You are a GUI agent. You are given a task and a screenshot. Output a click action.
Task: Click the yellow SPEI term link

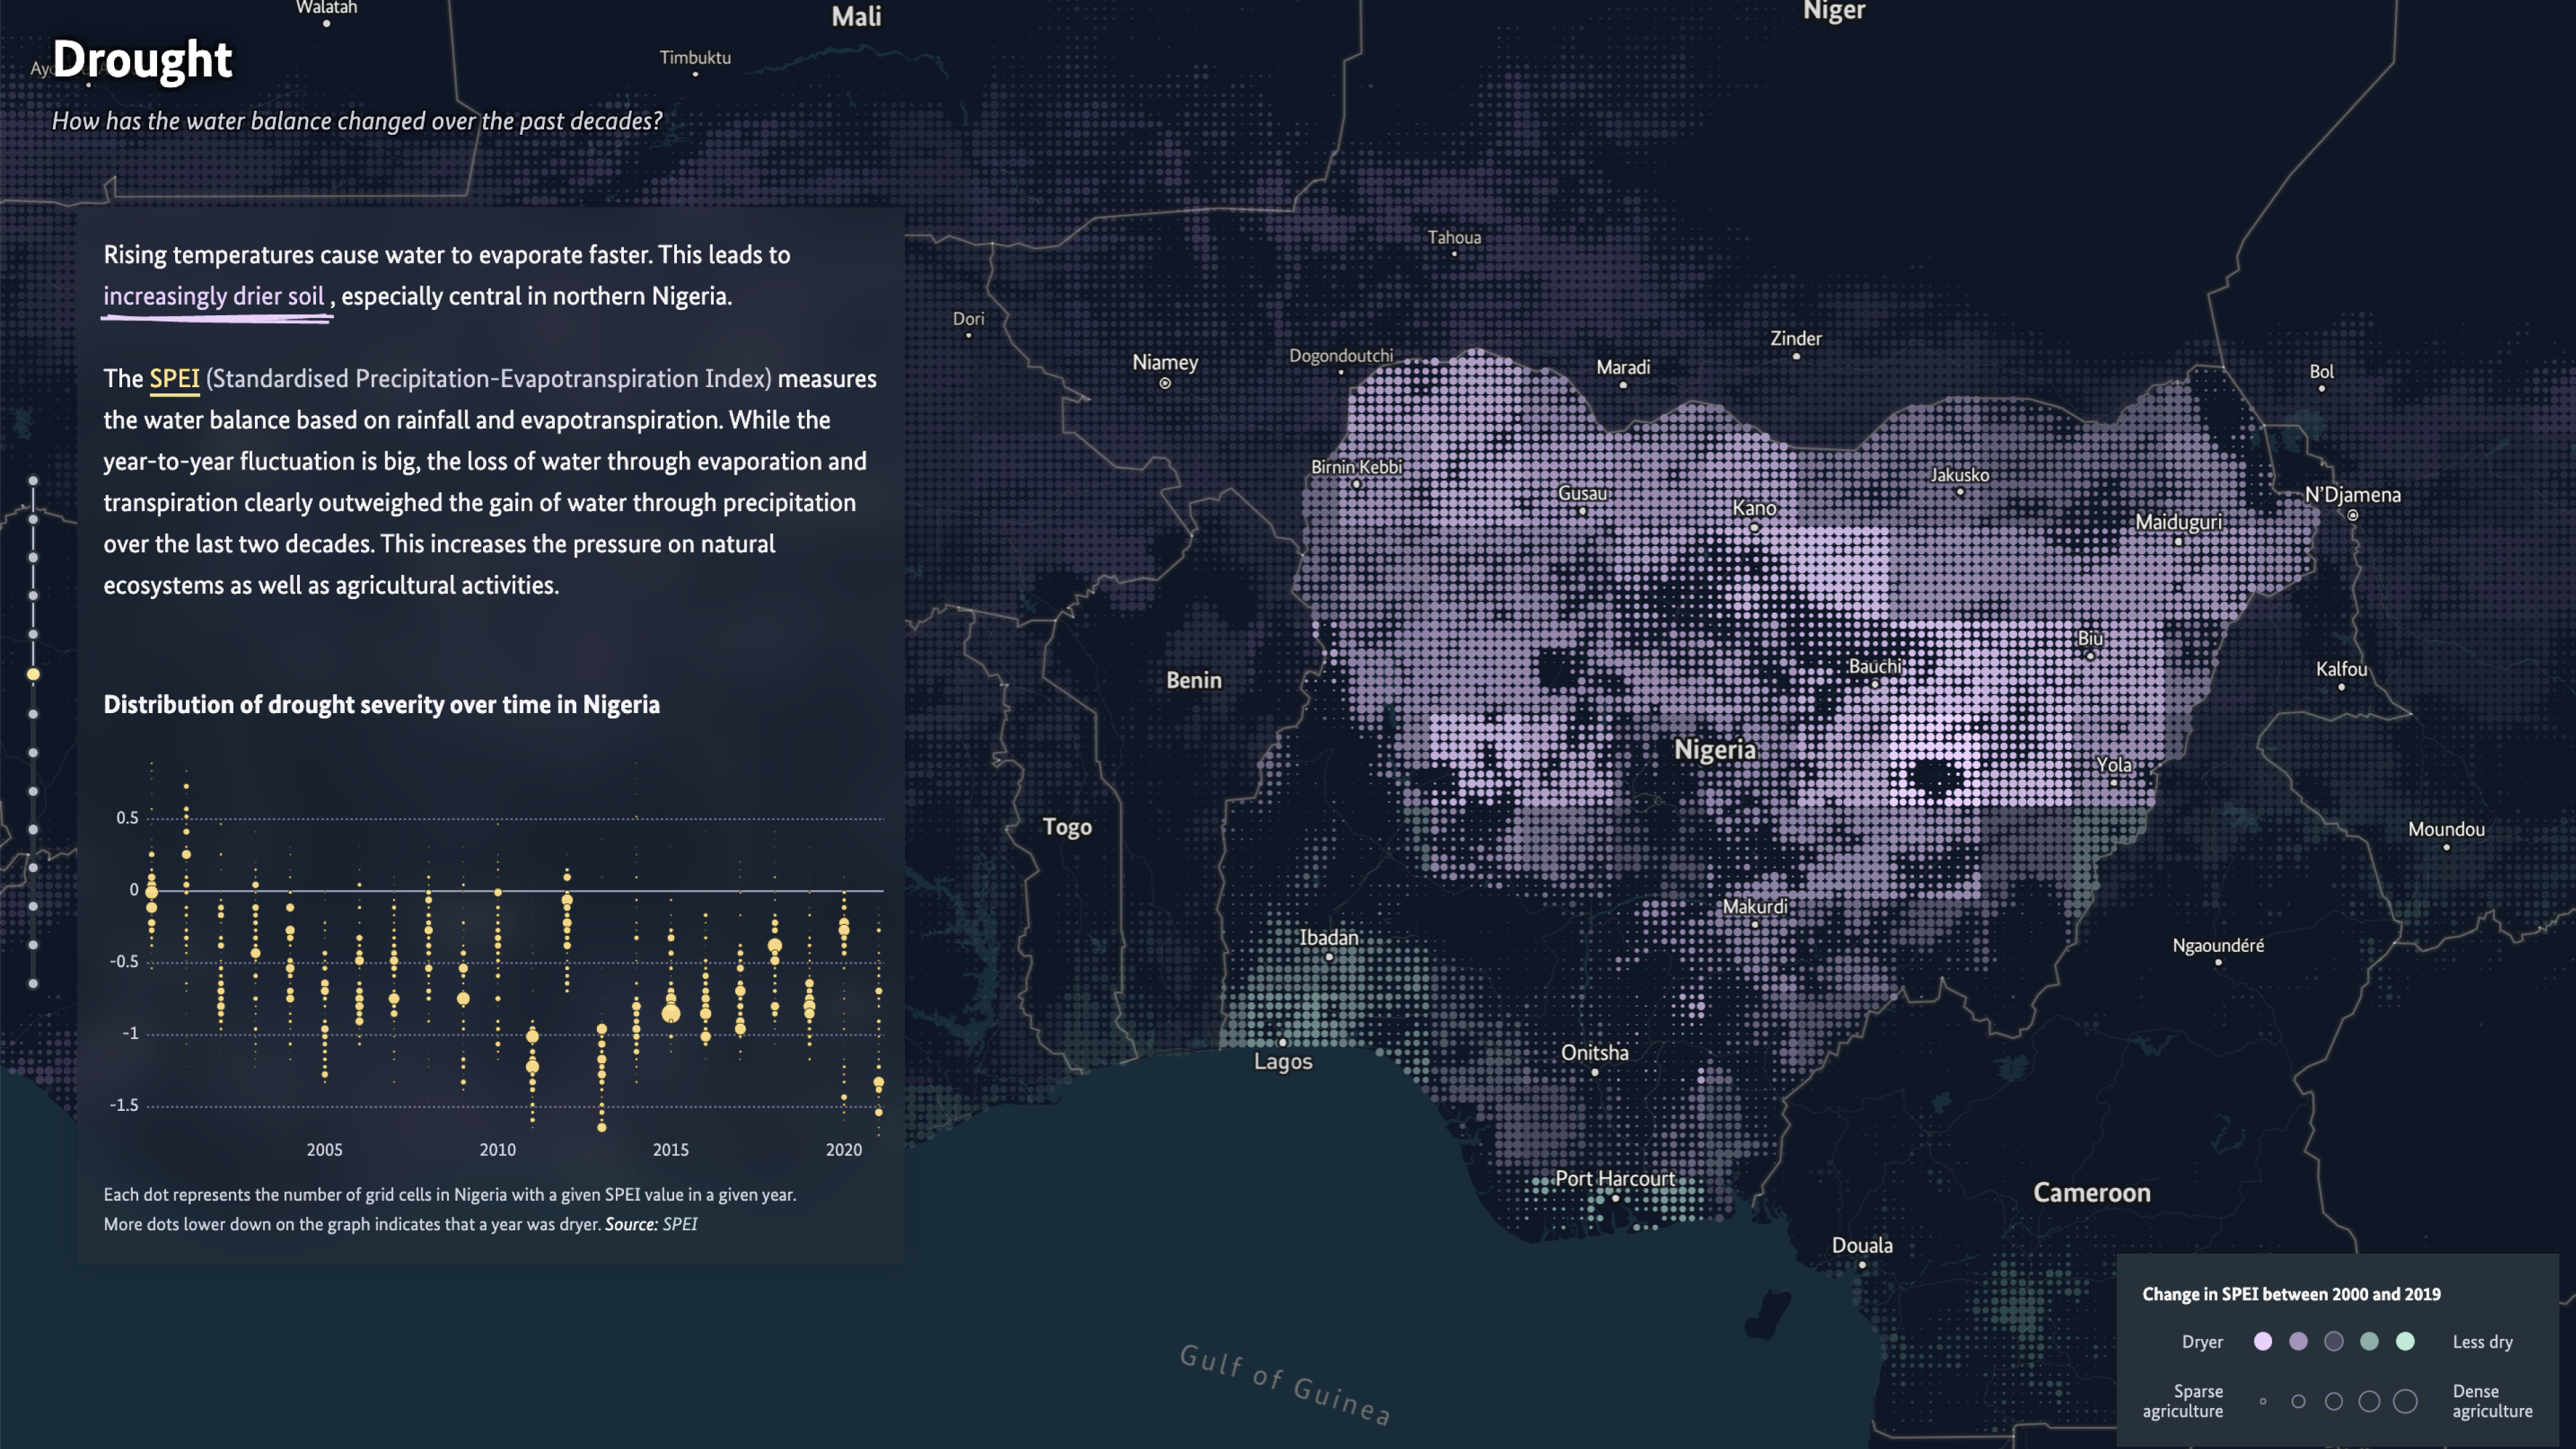point(174,379)
